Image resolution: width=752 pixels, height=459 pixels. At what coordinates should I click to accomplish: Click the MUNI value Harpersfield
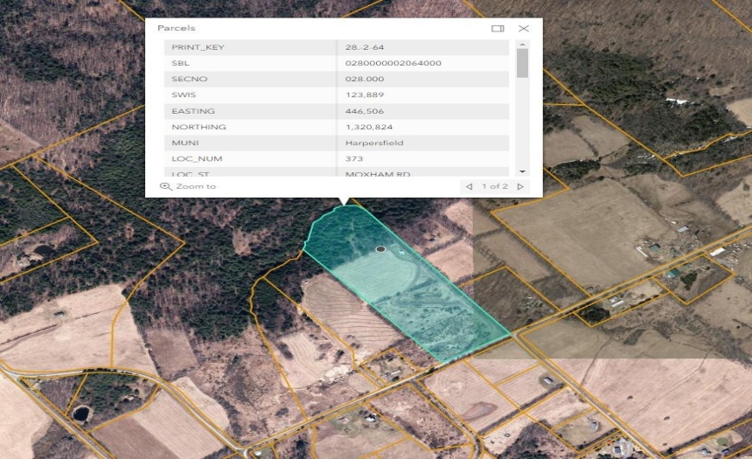pyautogui.click(x=372, y=143)
